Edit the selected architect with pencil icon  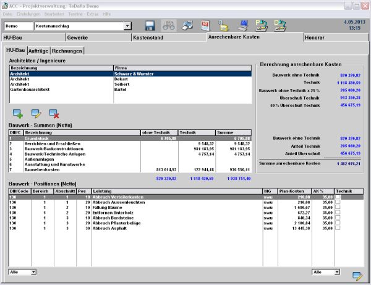(x=36, y=113)
